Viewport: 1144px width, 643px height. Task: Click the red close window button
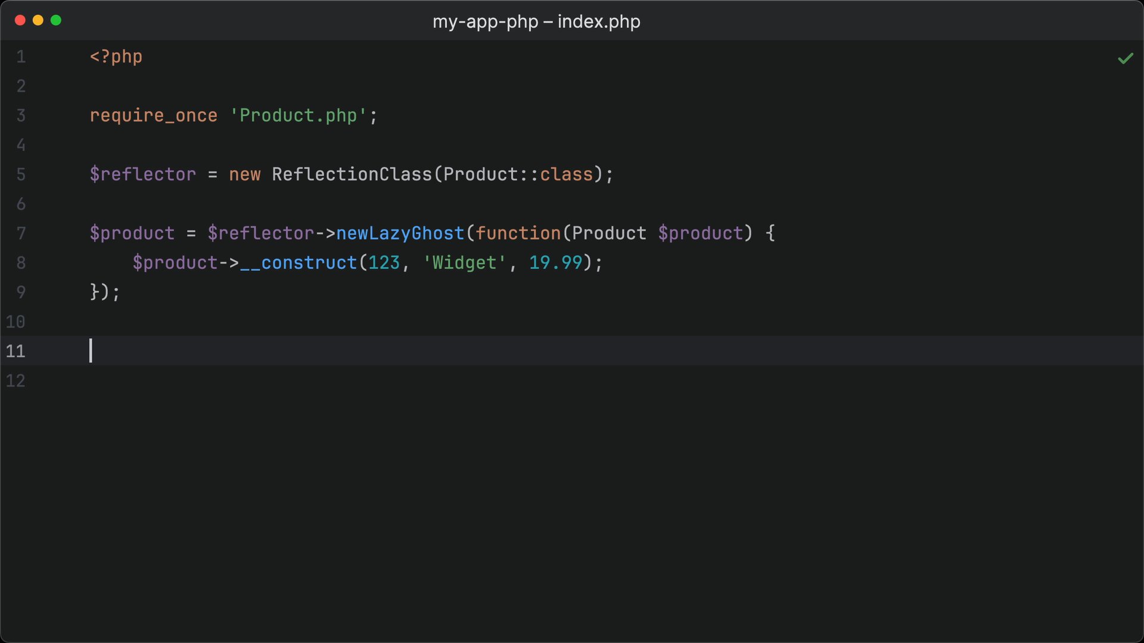click(20, 20)
